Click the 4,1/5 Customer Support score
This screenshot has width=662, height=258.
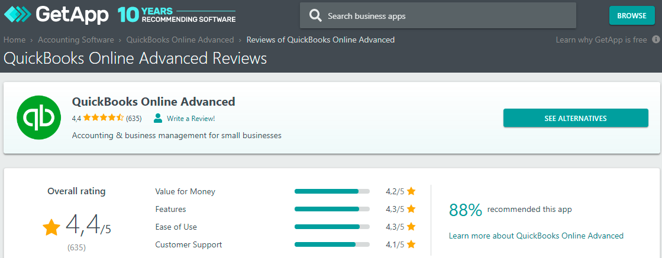pyautogui.click(x=395, y=244)
